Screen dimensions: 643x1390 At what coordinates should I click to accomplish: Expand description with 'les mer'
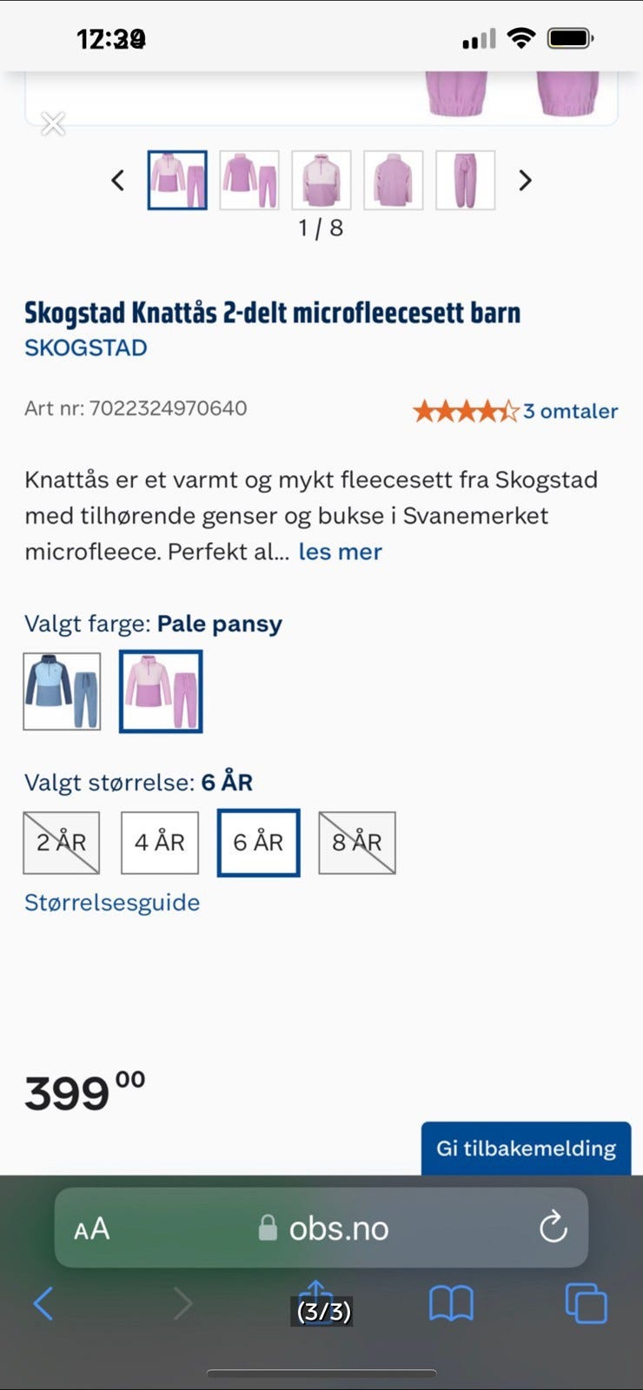340,552
